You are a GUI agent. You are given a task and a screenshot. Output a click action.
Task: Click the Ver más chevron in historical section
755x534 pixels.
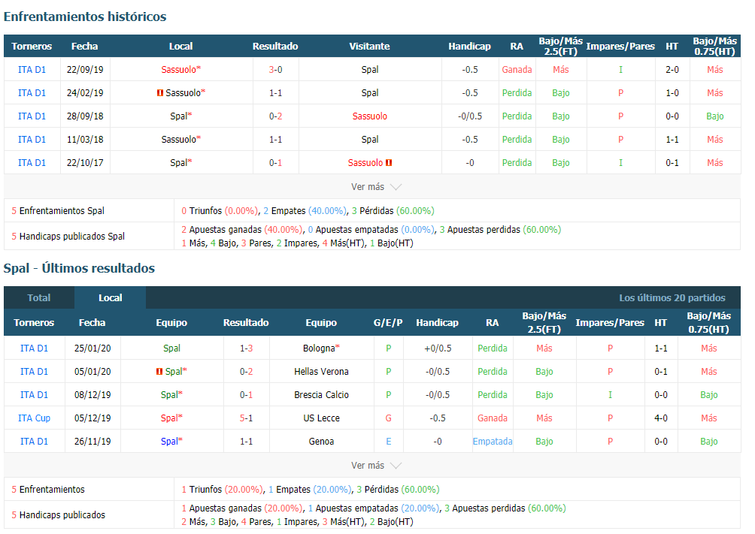(396, 187)
